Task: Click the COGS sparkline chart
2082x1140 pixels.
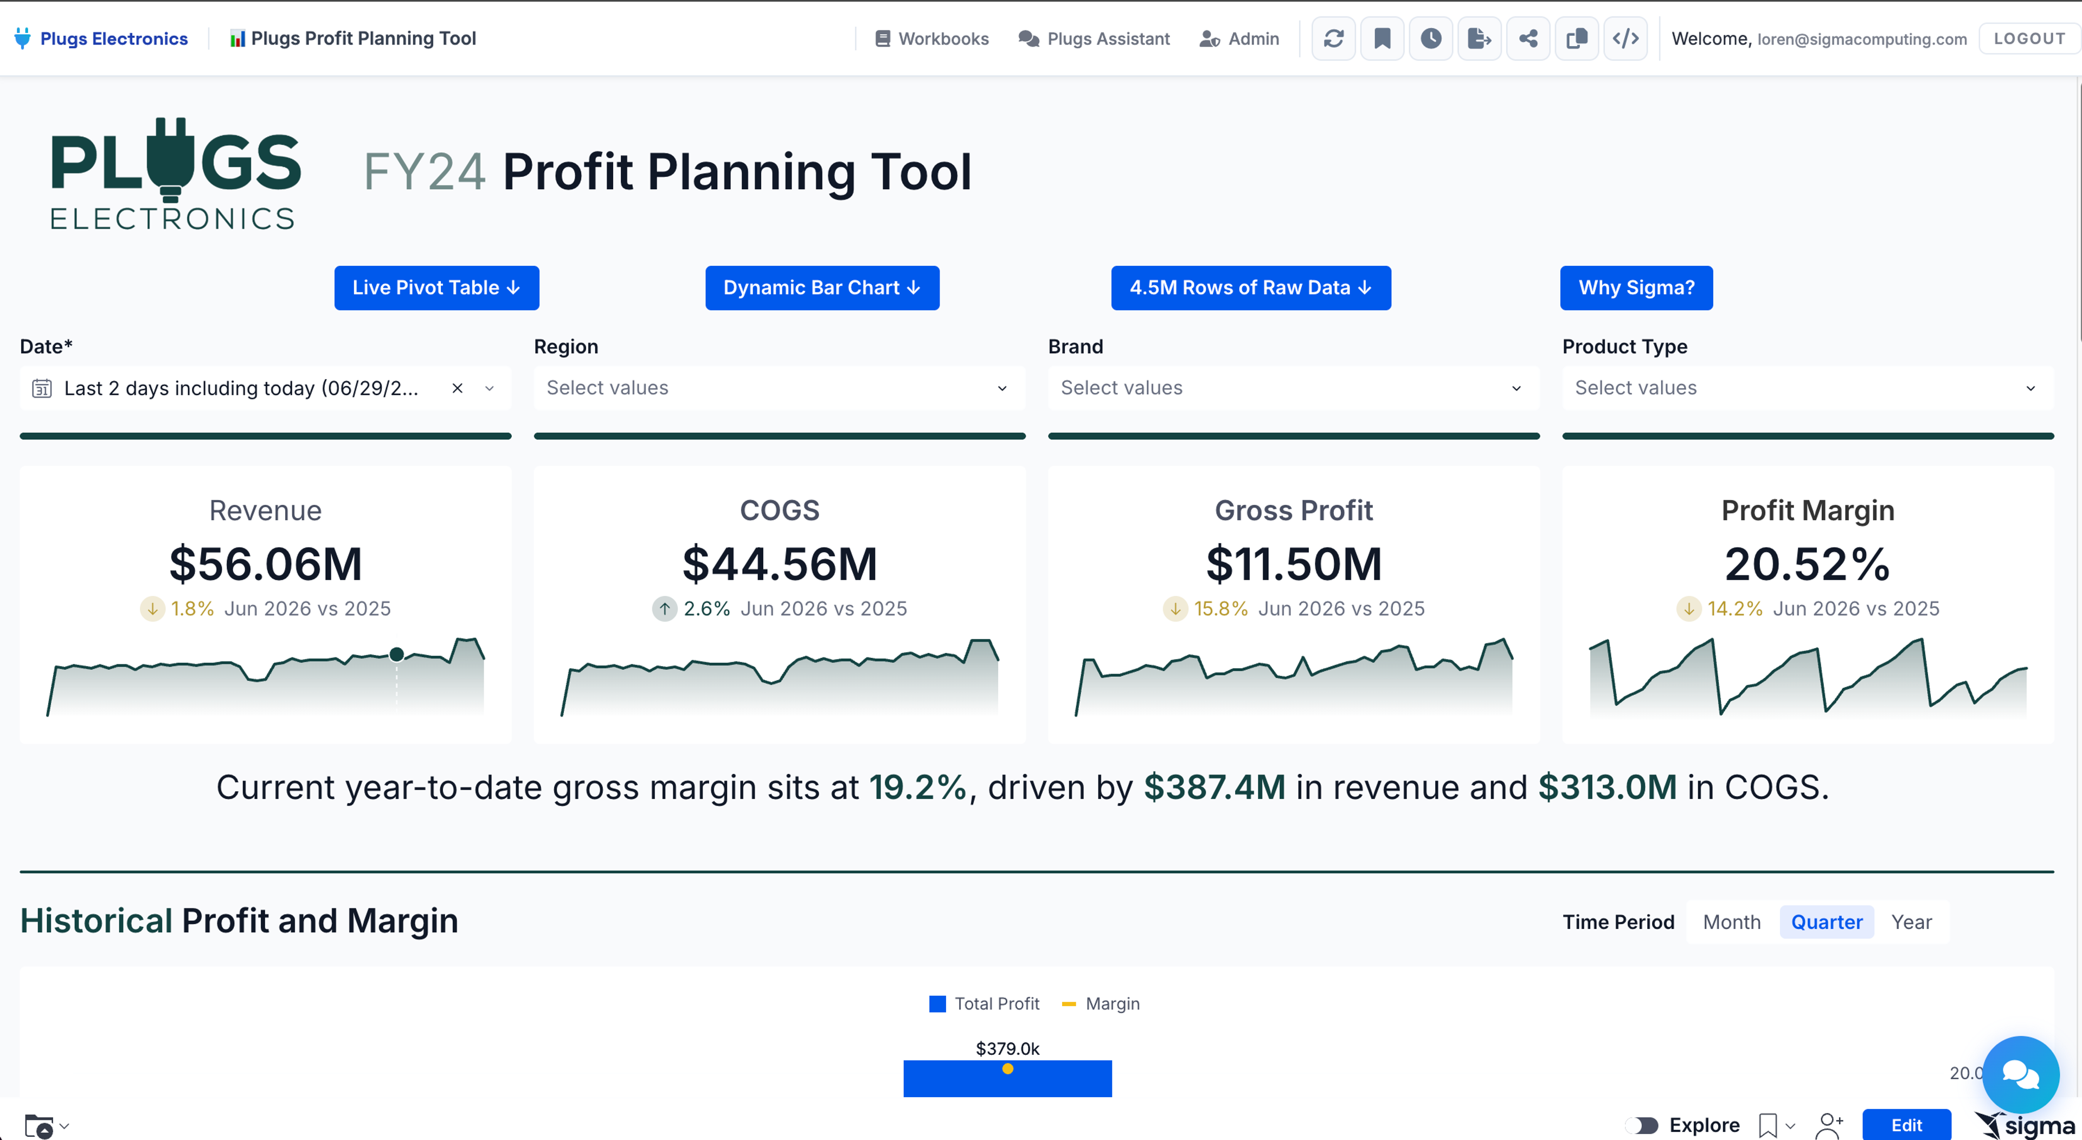Action: (780, 677)
